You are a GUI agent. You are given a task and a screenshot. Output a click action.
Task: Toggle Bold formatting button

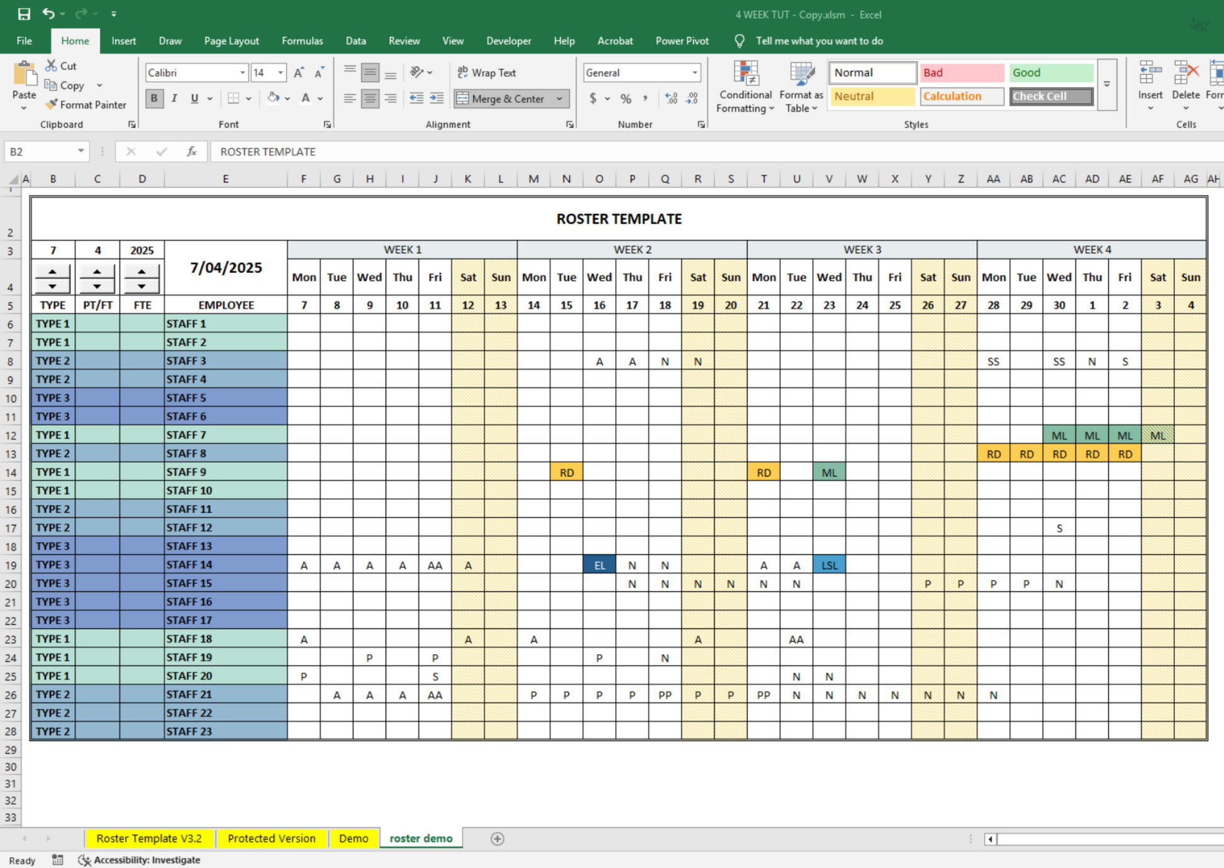[x=154, y=98]
